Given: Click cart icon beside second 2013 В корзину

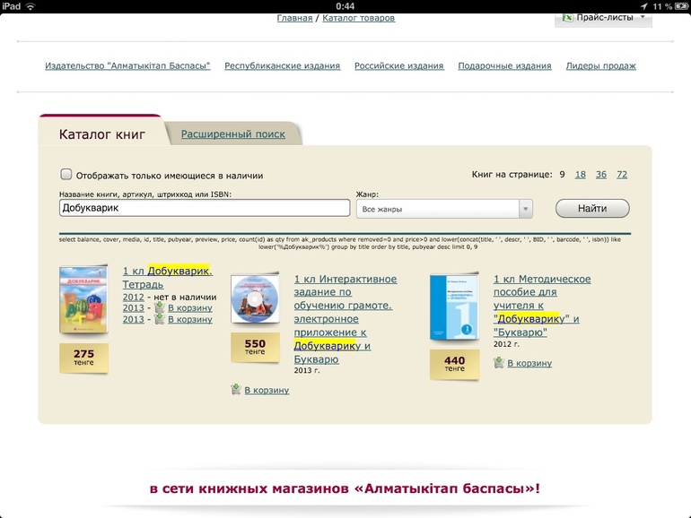Looking at the screenshot, I should [159, 319].
